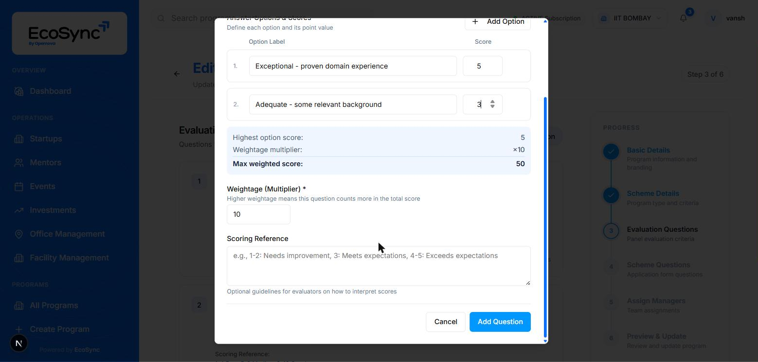Viewport: 758px width, 362px height.
Task: Click the dialog's vertical scrollbar thumb
Action: [x=545, y=216]
